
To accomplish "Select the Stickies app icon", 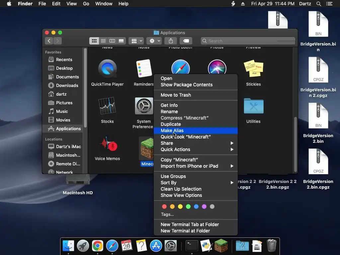I will point(253,68).
